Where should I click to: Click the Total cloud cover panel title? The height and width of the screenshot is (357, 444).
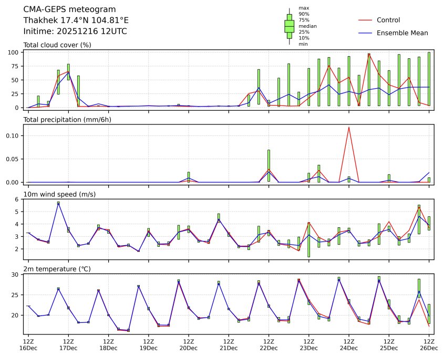57,45
